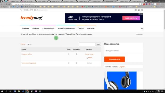The width and height of the screenshot is (165, 93).
Task: Click the headphones advertisement image
Action: 120,81
